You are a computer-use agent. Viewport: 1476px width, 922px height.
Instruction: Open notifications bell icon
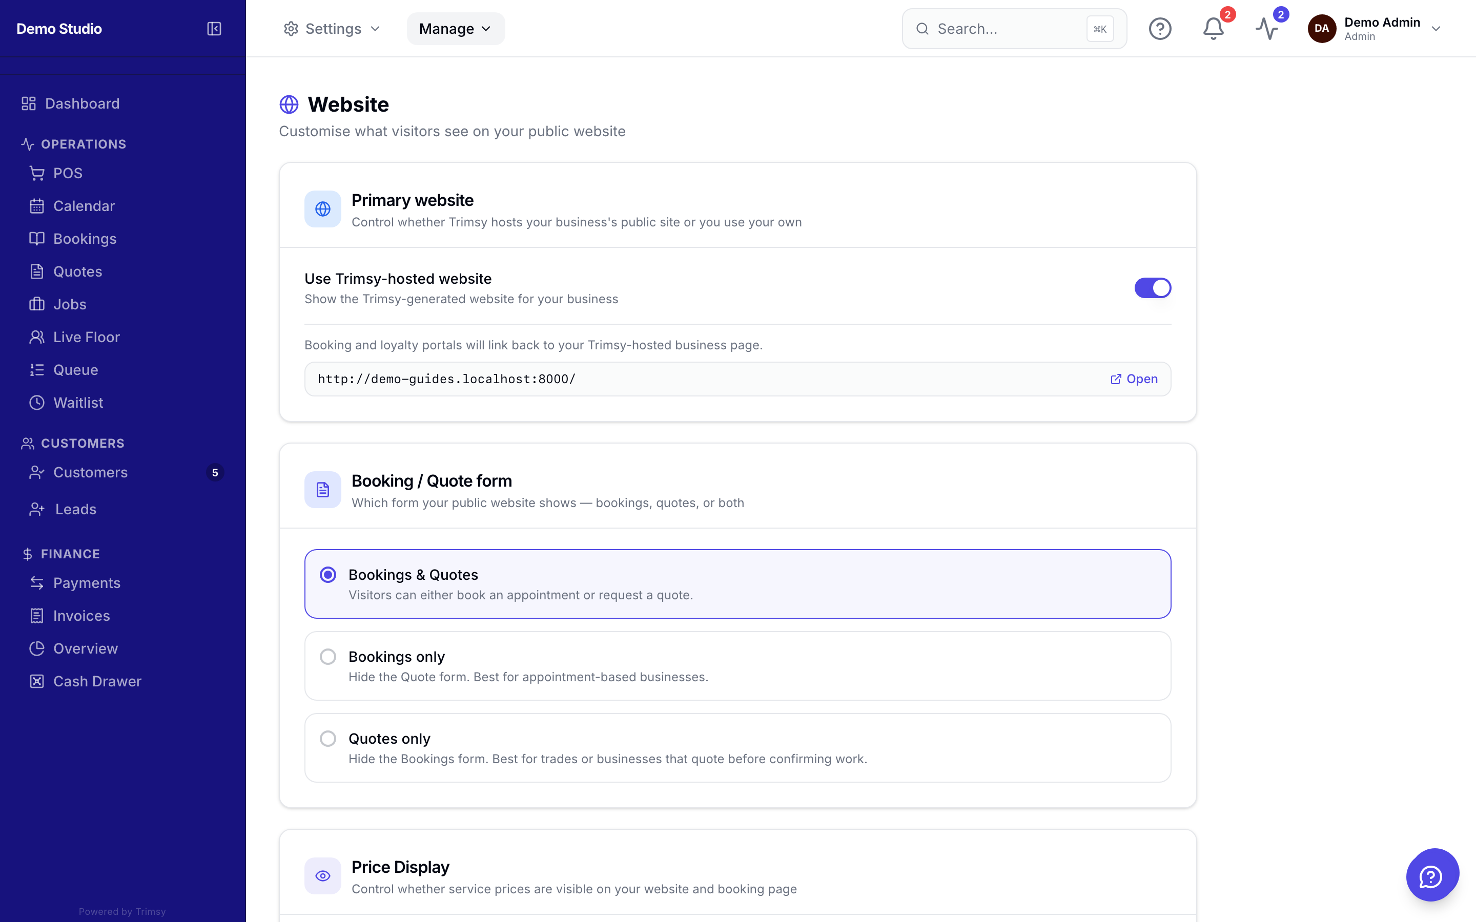(1213, 29)
